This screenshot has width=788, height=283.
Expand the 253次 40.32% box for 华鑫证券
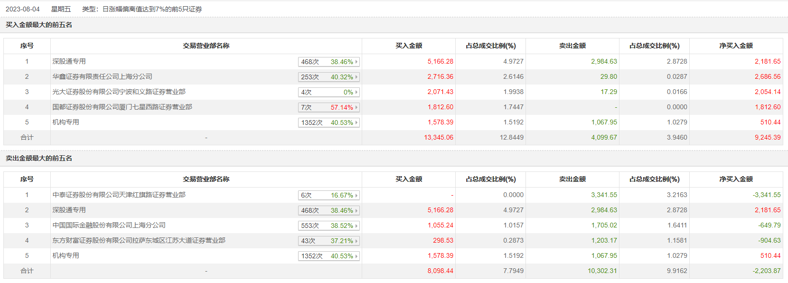tap(328, 77)
